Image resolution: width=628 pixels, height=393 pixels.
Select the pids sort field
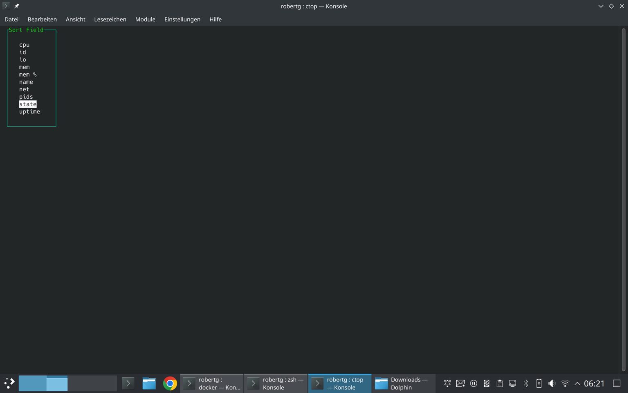point(26,97)
